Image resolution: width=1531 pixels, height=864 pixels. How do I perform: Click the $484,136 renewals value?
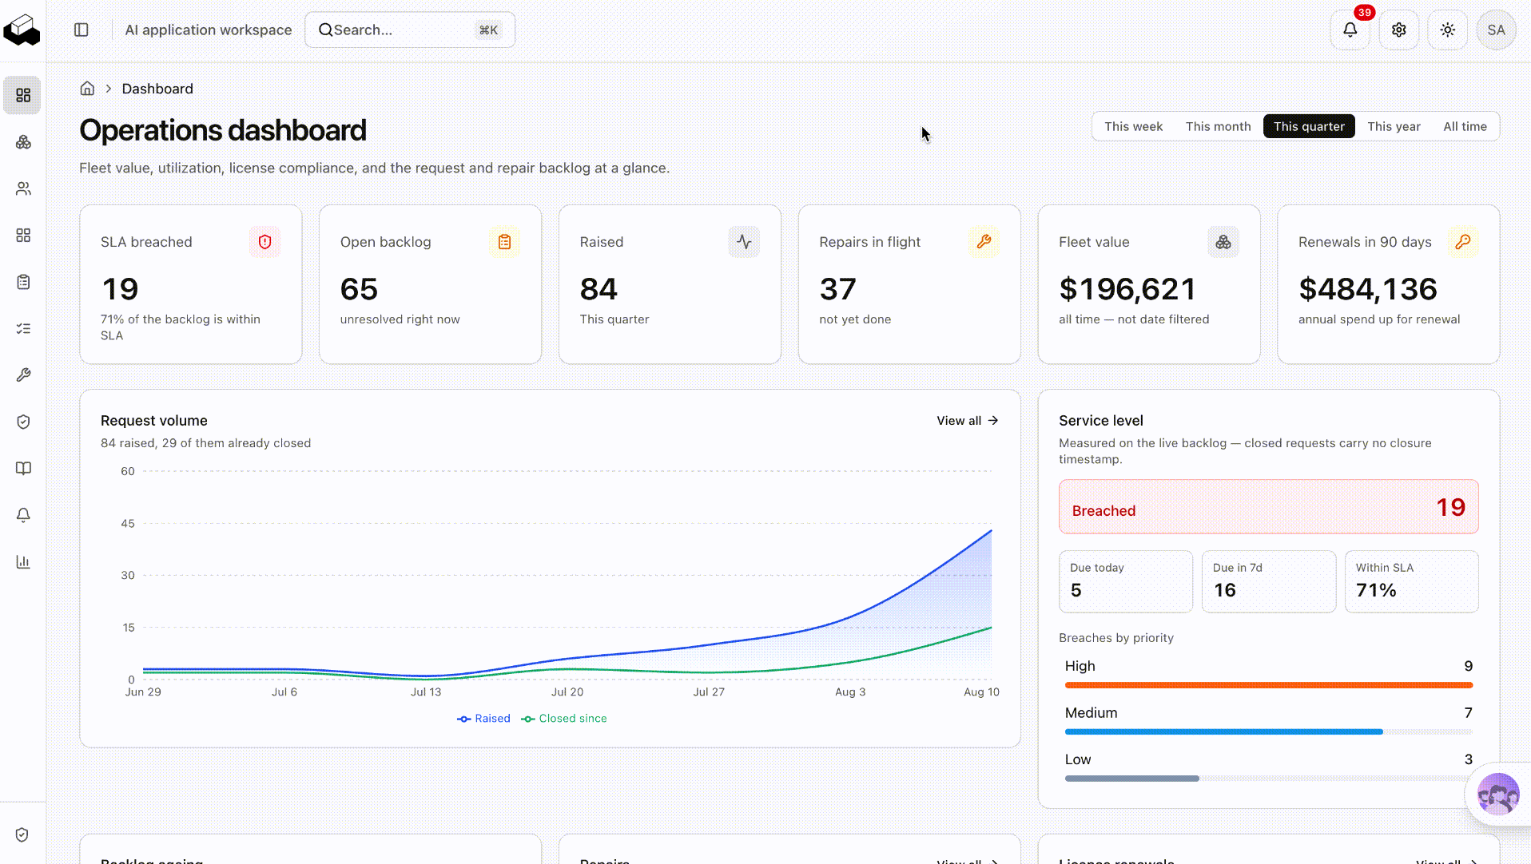pos(1368,289)
